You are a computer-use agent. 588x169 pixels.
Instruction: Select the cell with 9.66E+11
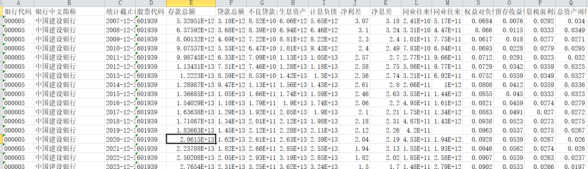[447, 57]
